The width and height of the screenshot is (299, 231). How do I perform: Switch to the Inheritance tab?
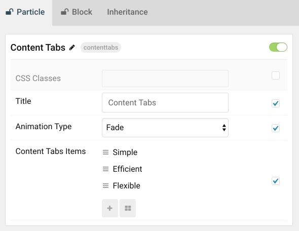(x=127, y=12)
